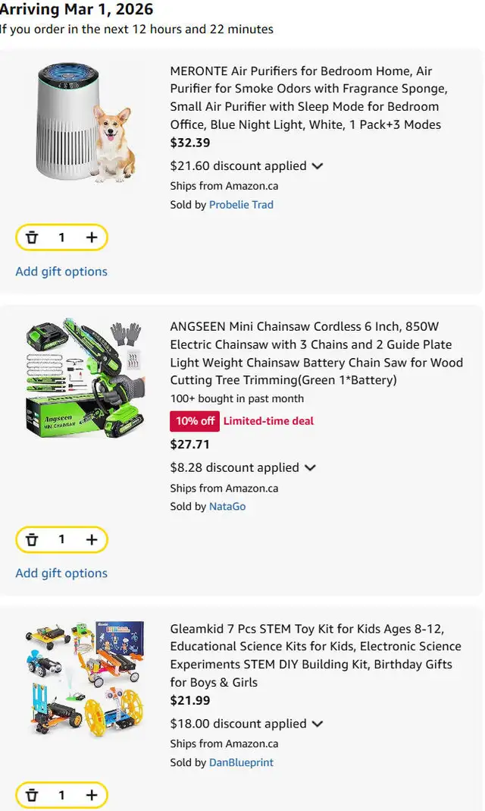Add gift options for the air purifier

click(x=61, y=272)
